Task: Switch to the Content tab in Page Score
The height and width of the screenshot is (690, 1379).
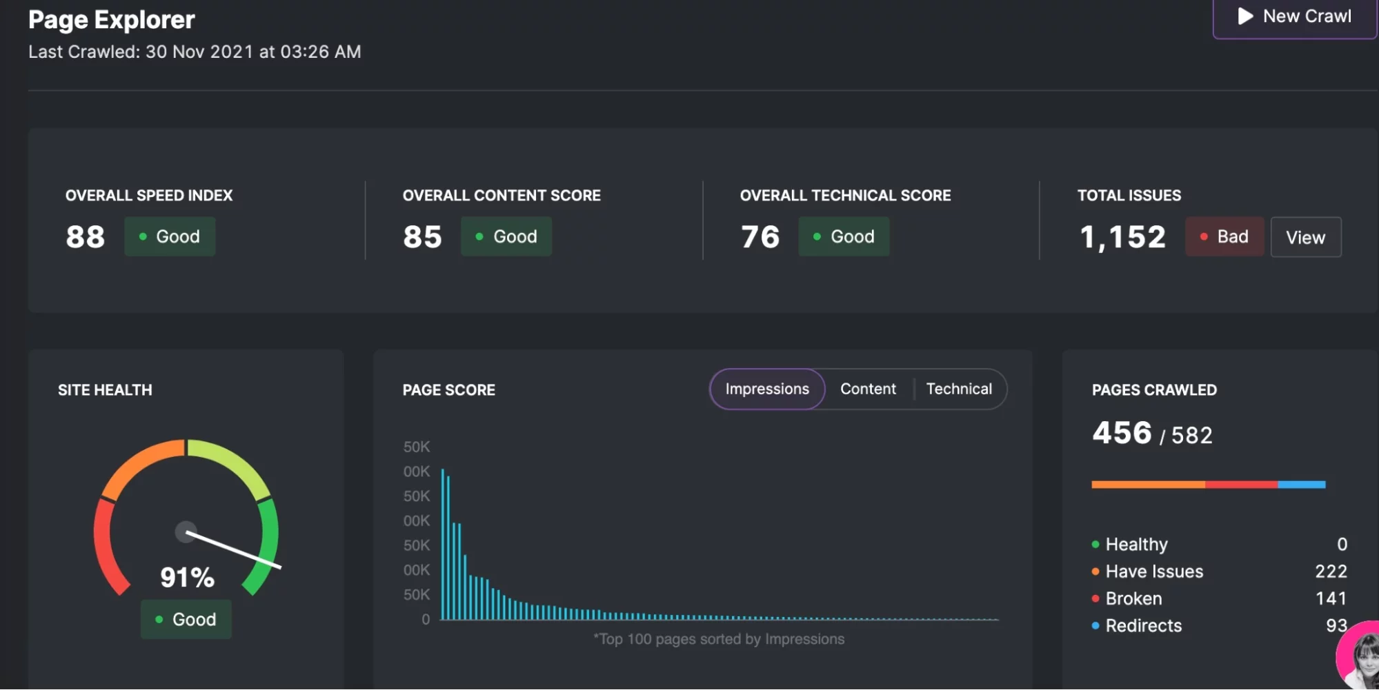Action: (x=867, y=389)
